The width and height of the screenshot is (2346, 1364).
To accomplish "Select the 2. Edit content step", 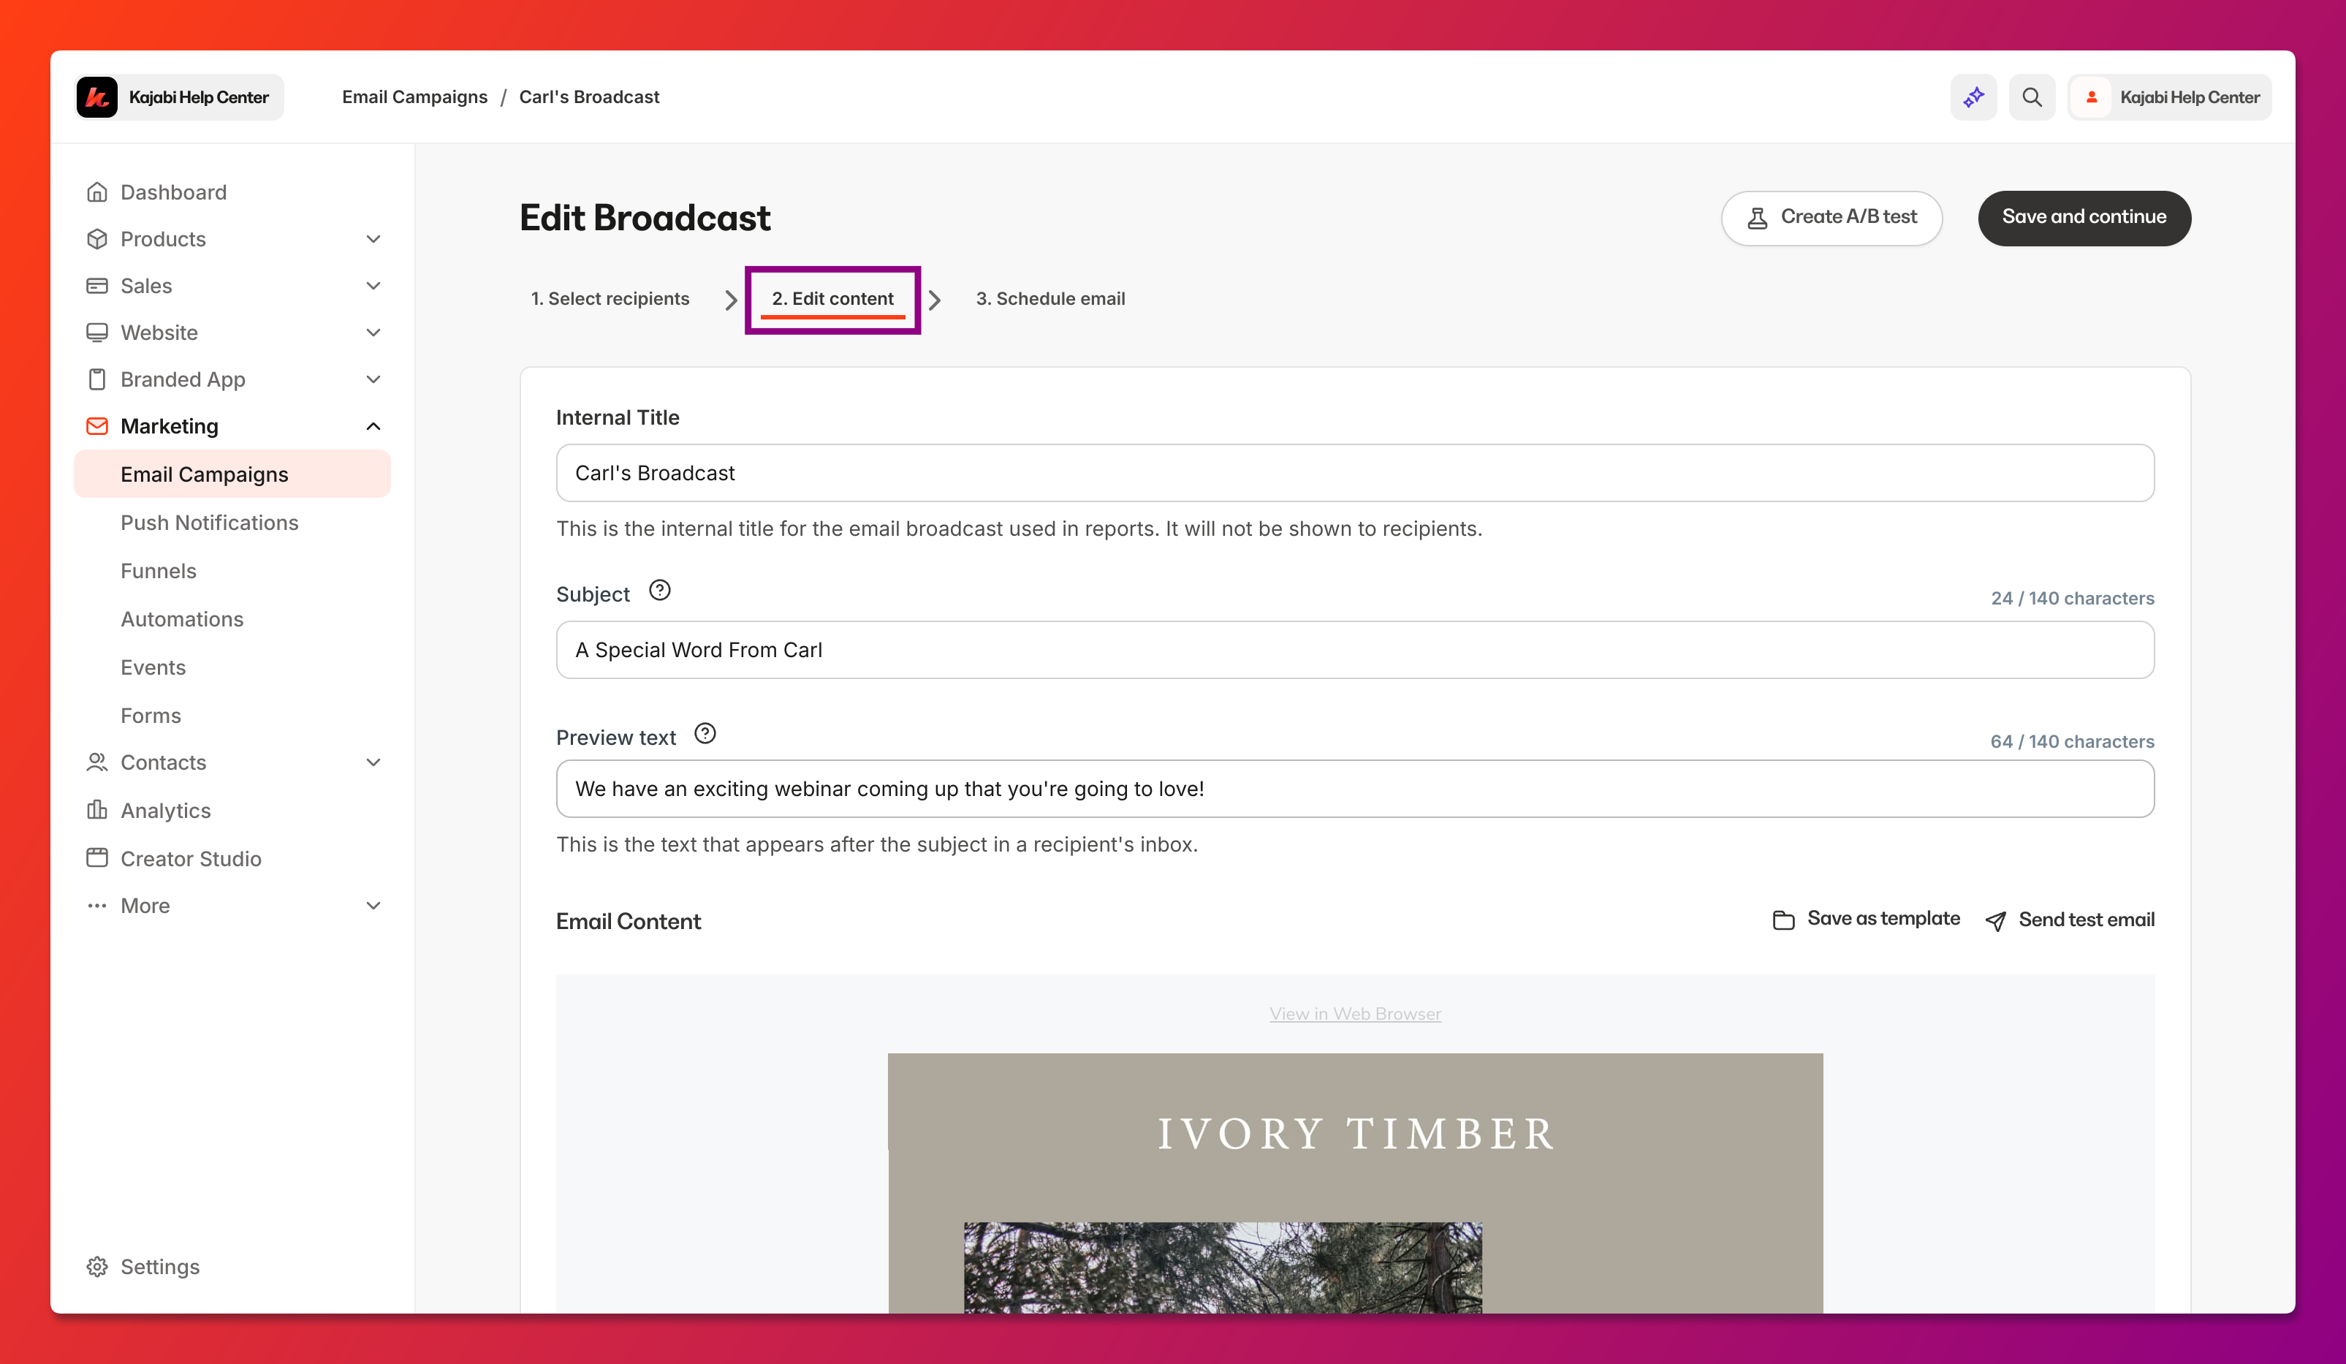I will pyautogui.click(x=832, y=299).
